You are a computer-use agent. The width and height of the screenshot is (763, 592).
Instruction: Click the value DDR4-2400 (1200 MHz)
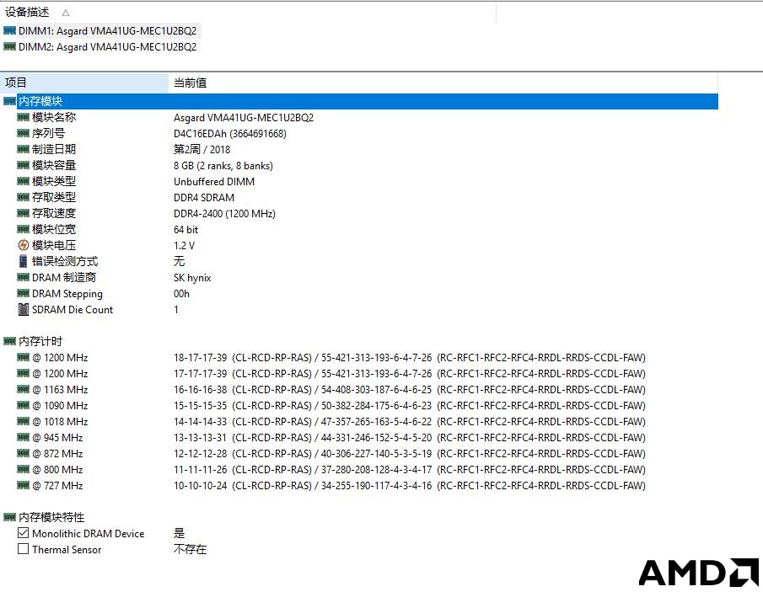[x=225, y=213]
